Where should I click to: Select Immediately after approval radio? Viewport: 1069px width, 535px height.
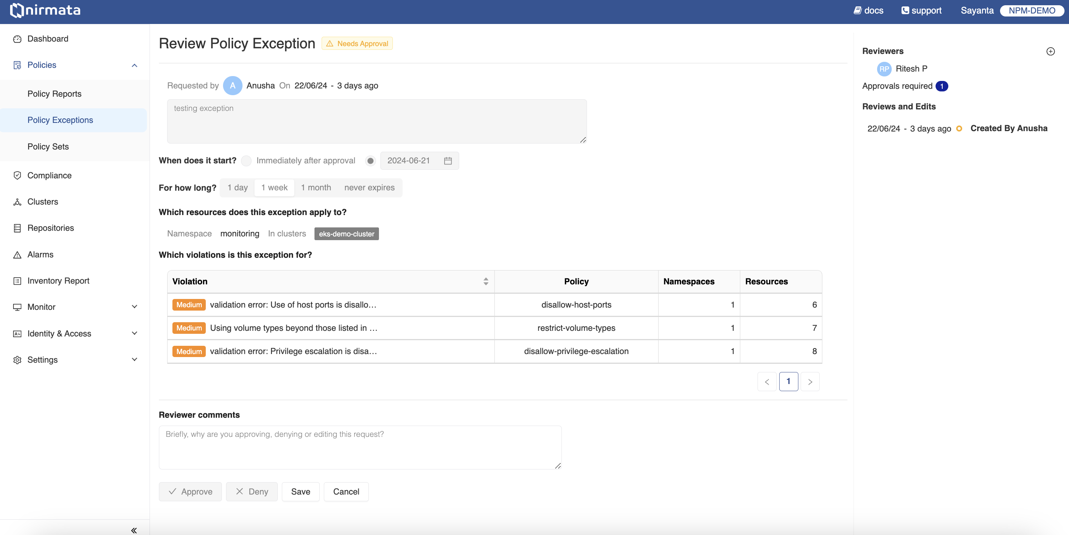pyautogui.click(x=246, y=161)
